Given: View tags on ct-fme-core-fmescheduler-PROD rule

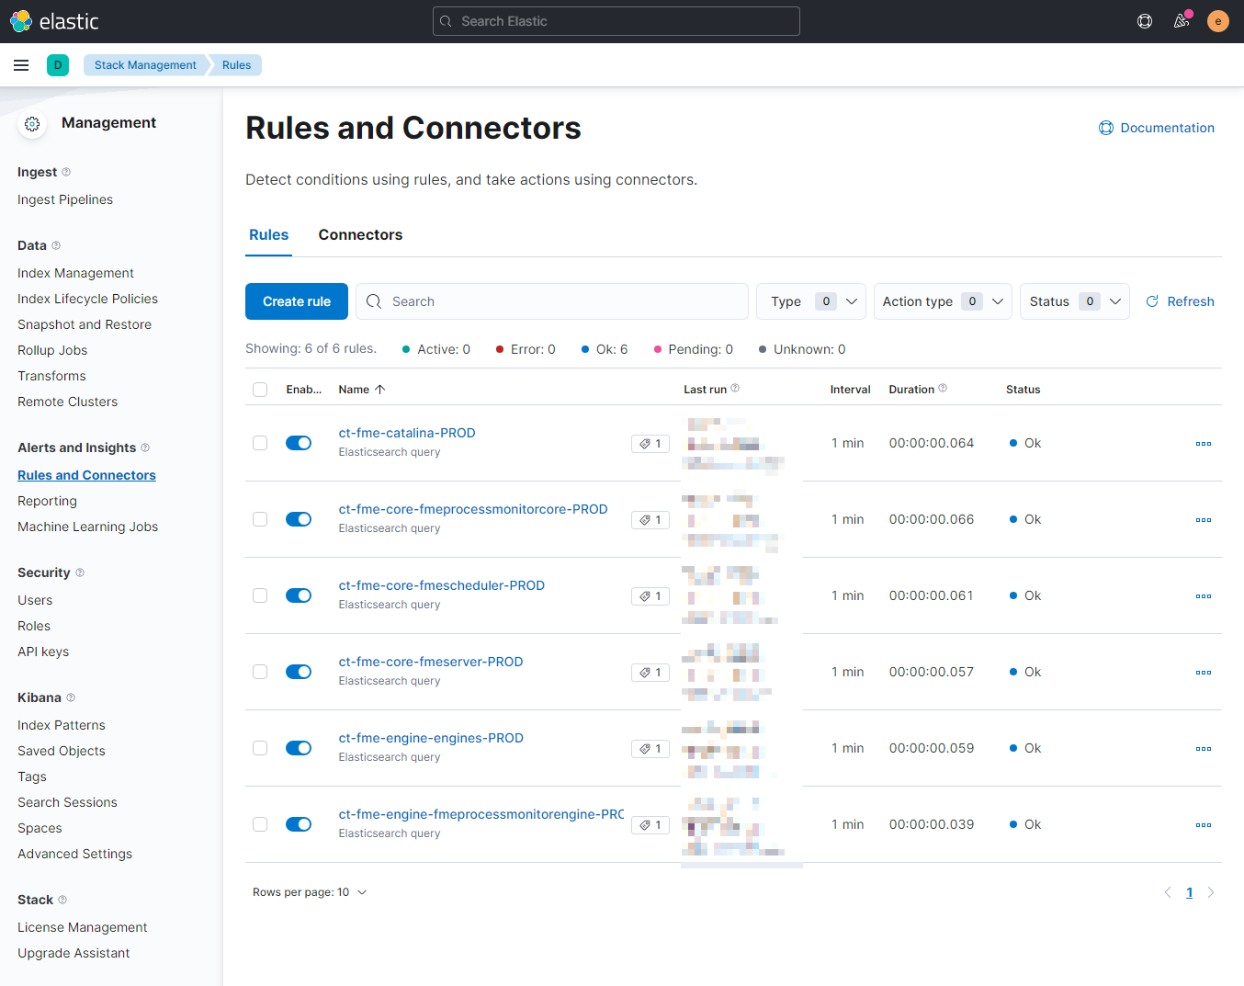Looking at the screenshot, I should tap(650, 595).
